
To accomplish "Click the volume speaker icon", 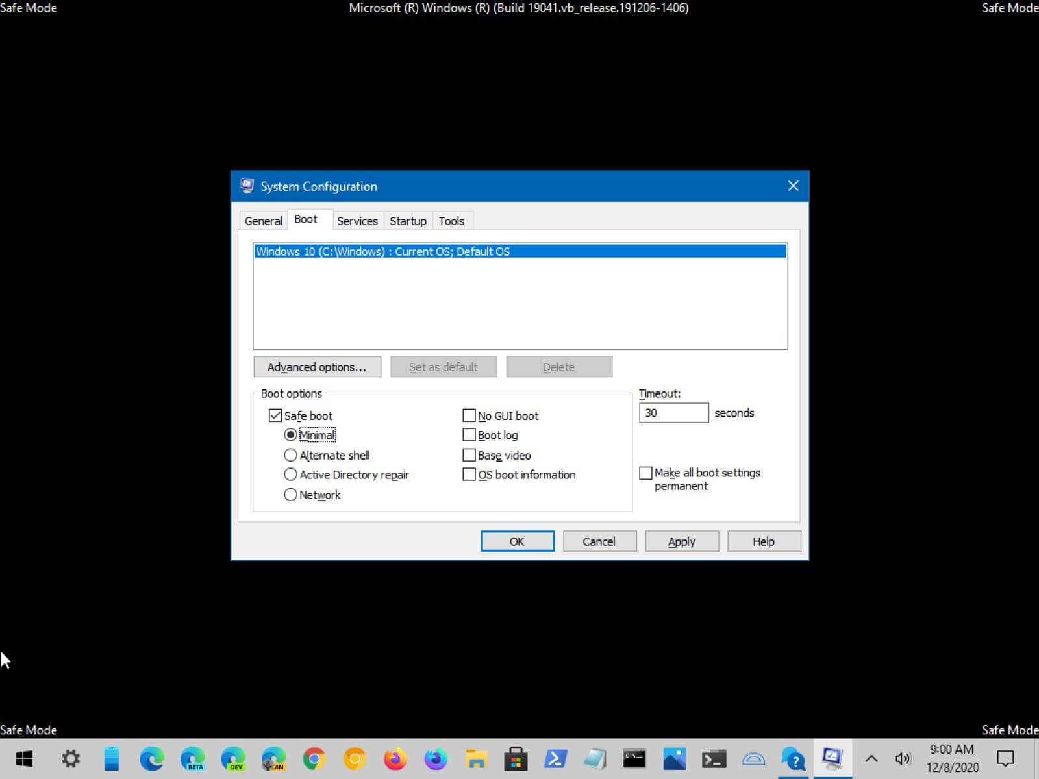I will pos(903,758).
